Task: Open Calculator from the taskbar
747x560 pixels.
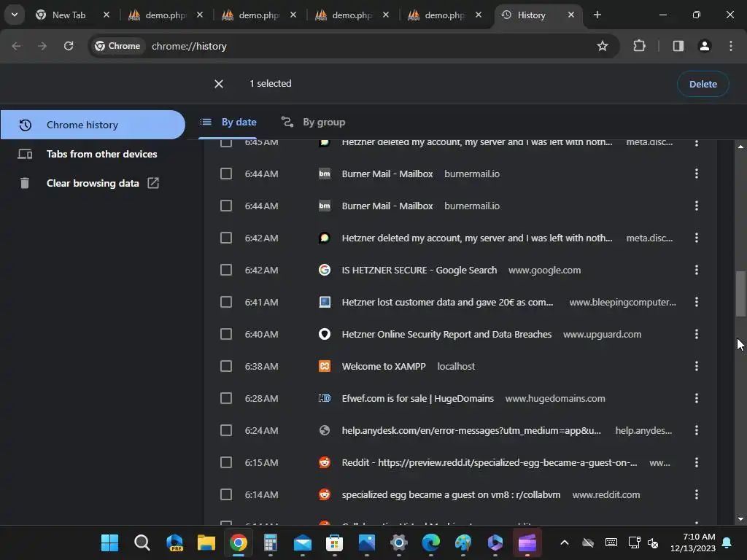Action: (x=271, y=542)
